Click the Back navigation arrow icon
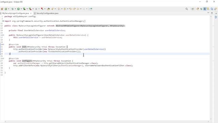218x123 pixels. [x=78, y=9]
